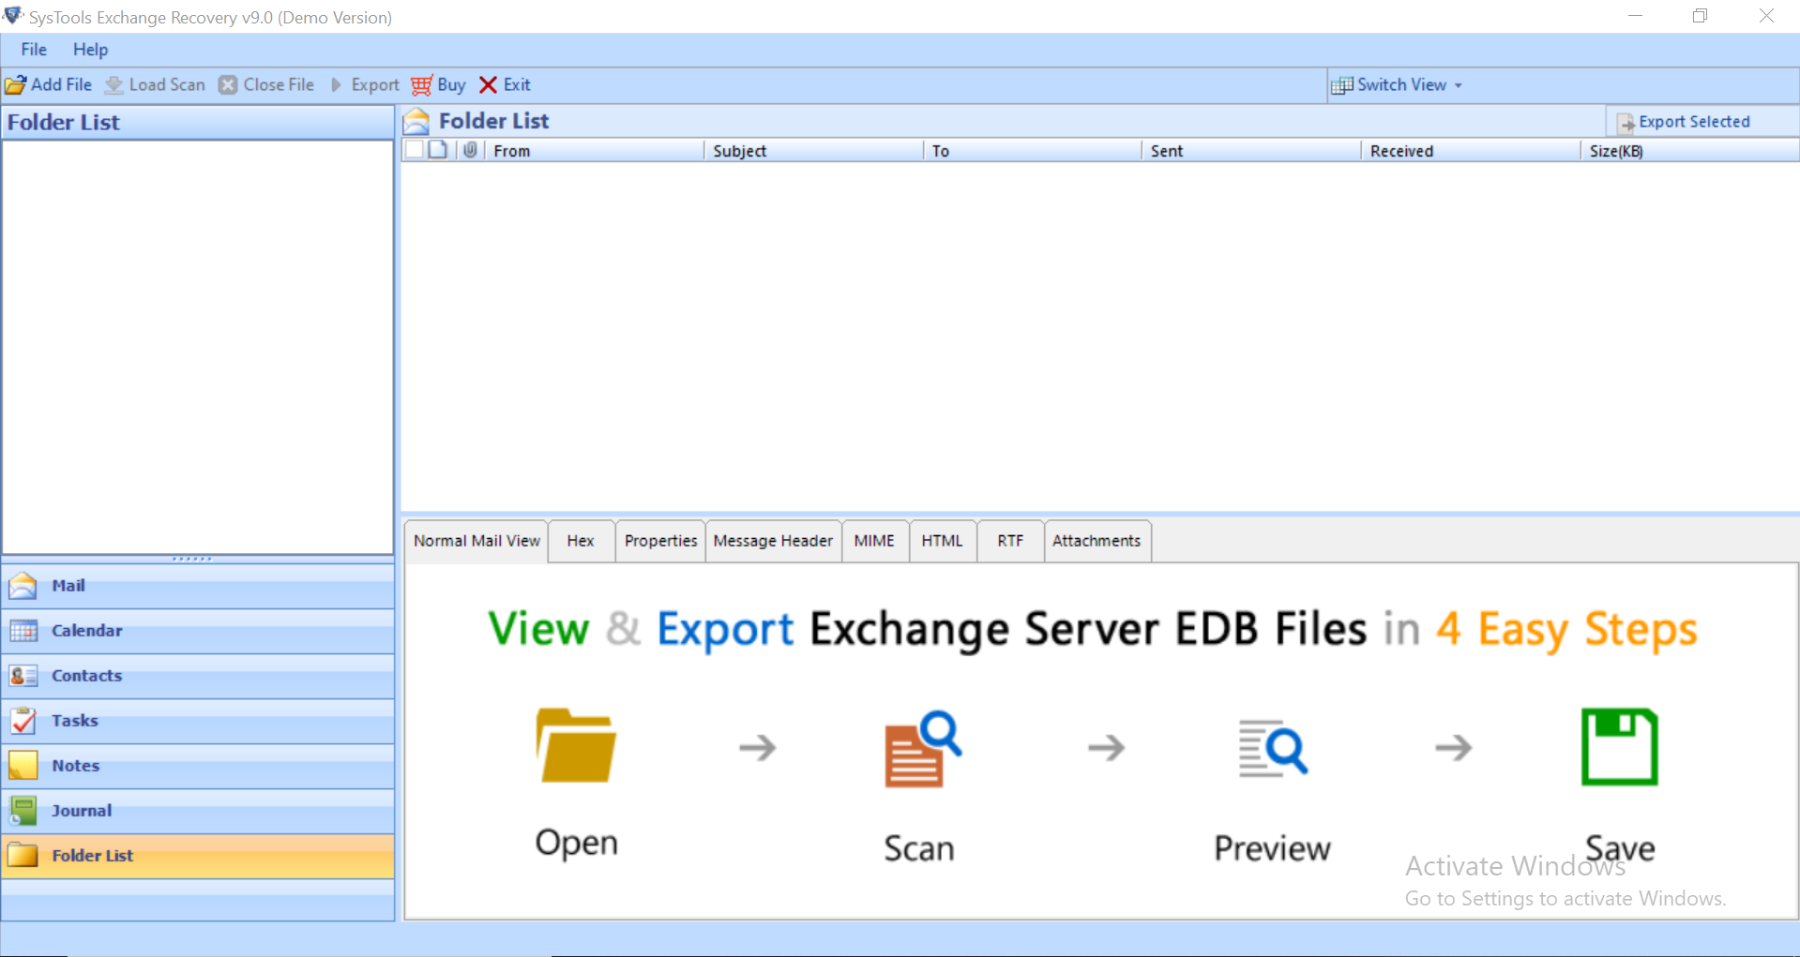Screen dimensions: 1800x957
Task: Open the Switch View dropdown arrow
Action: coord(1459,85)
